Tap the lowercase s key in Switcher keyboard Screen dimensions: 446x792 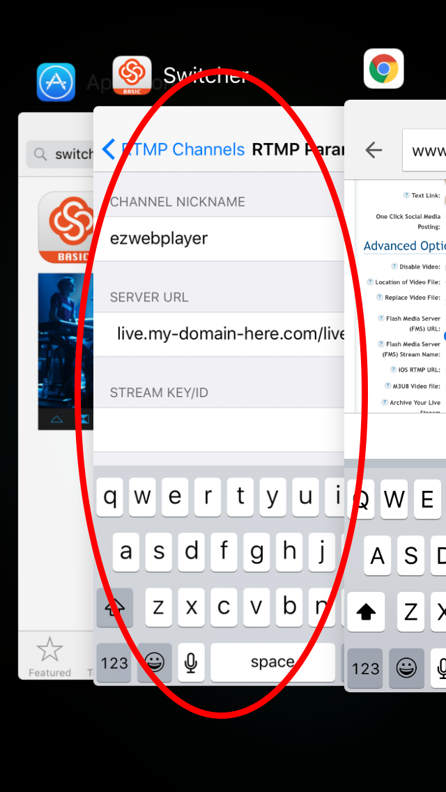159,552
